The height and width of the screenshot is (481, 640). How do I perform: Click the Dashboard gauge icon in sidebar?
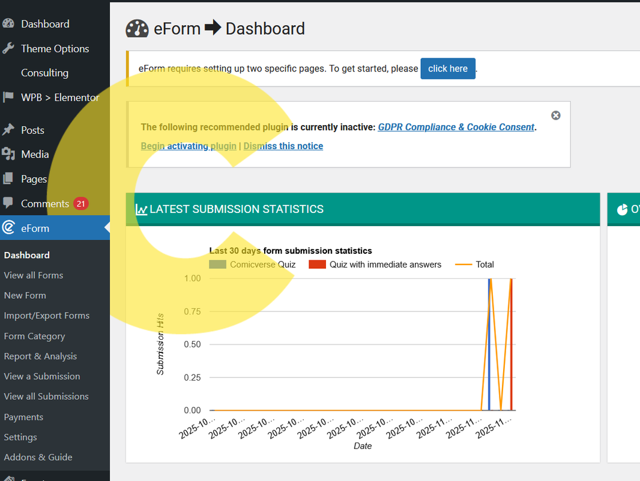tap(8, 23)
